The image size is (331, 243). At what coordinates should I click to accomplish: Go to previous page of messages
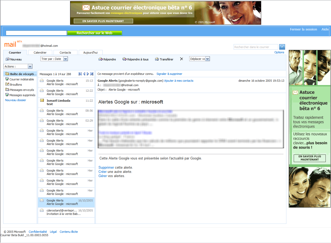tap(84, 74)
